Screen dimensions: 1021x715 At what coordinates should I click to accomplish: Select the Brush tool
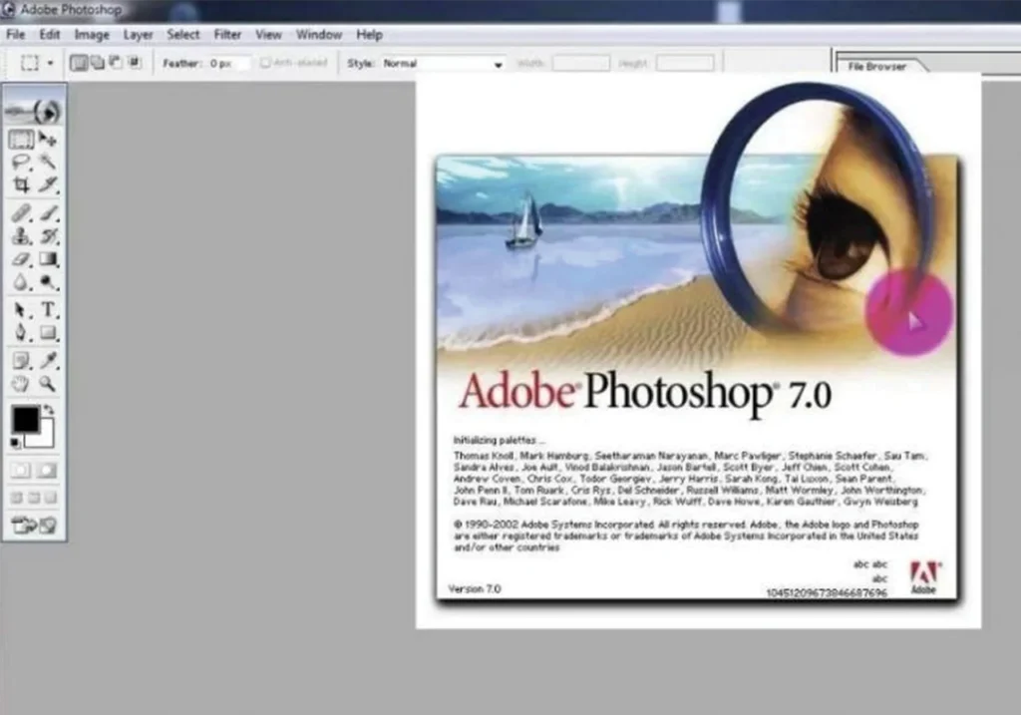point(48,213)
